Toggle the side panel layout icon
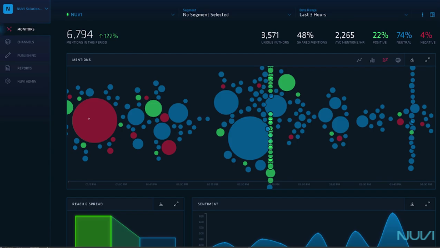Image resolution: width=440 pixels, height=248 pixels. (432, 14)
